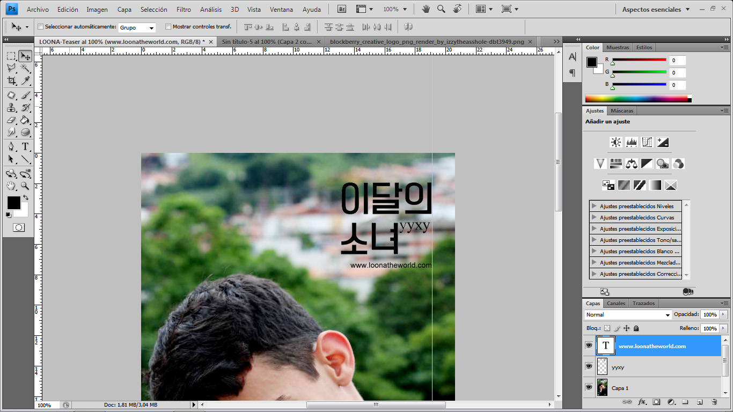This screenshot has width=733, height=412.
Task: Delete layer using the trash icon
Action: (x=714, y=402)
